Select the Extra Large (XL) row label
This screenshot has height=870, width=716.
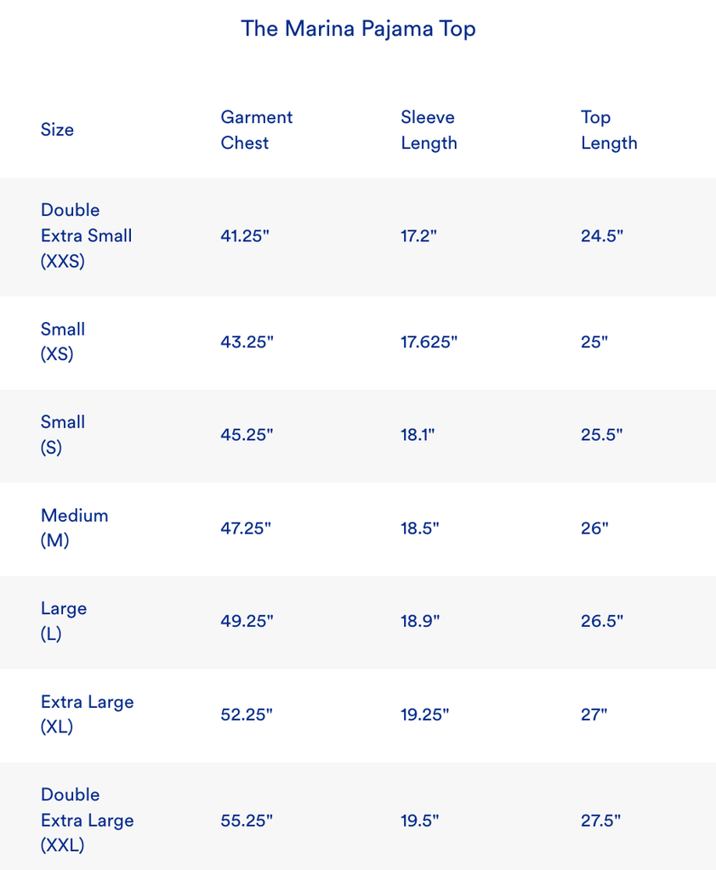[87, 715]
